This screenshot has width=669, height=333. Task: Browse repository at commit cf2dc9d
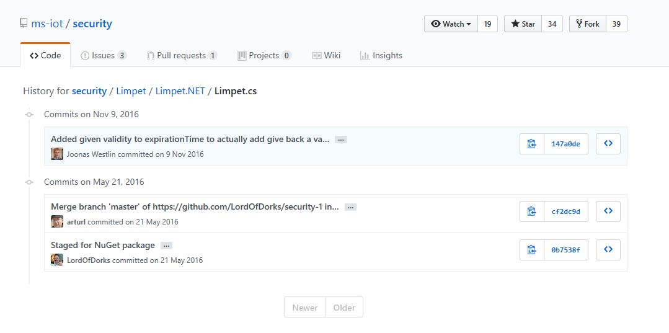pyautogui.click(x=608, y=211)
